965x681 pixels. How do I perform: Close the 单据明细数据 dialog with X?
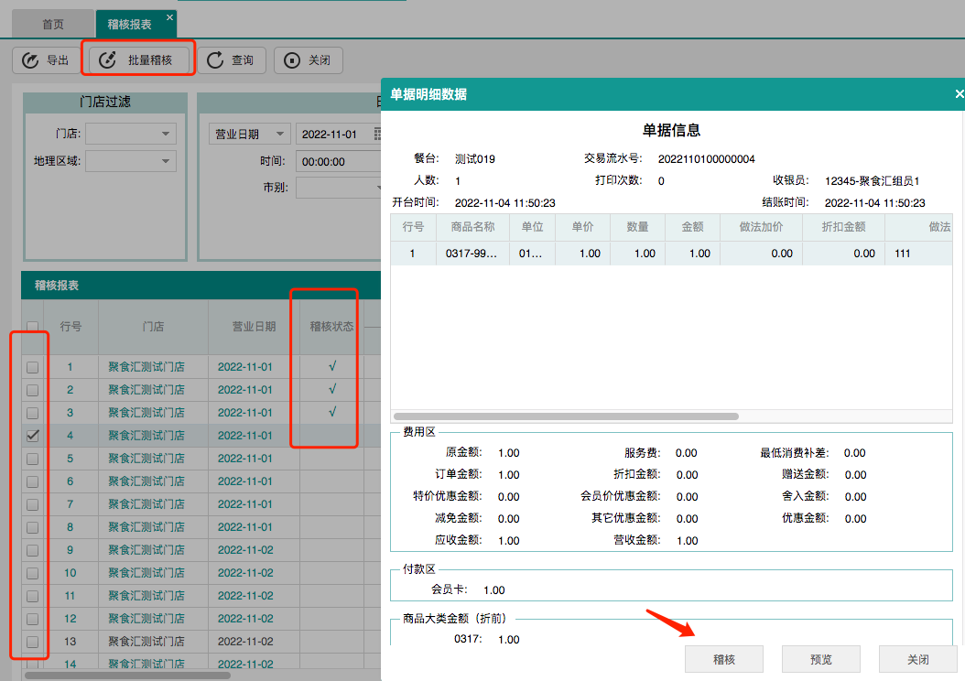pos(959,94)
